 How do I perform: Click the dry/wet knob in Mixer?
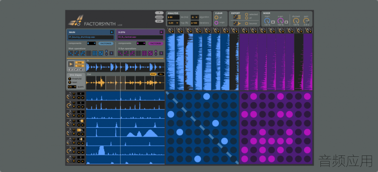point(296,21)
